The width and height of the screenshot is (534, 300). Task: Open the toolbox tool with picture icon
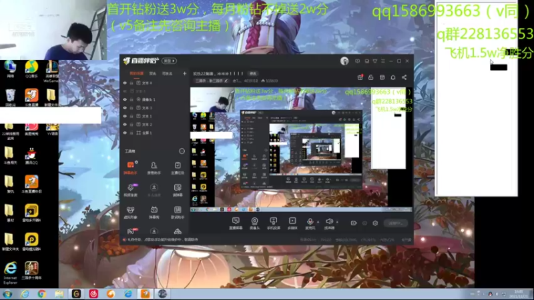pos(178,190)
